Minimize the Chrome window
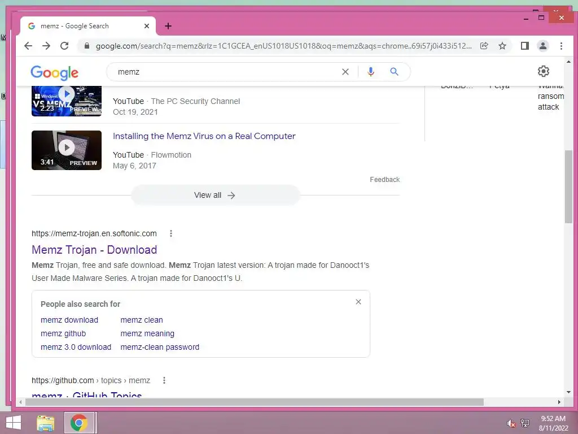Image resolution: width=578 pixels, height=434 pixels. coord(526,18)
